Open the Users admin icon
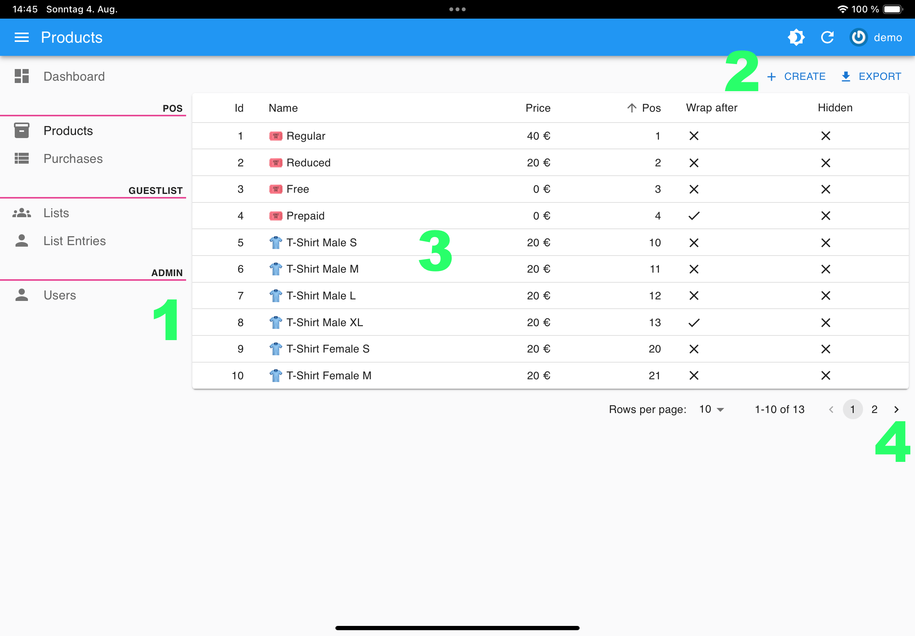This screenshot has width=915, height=636. (22, 295)
